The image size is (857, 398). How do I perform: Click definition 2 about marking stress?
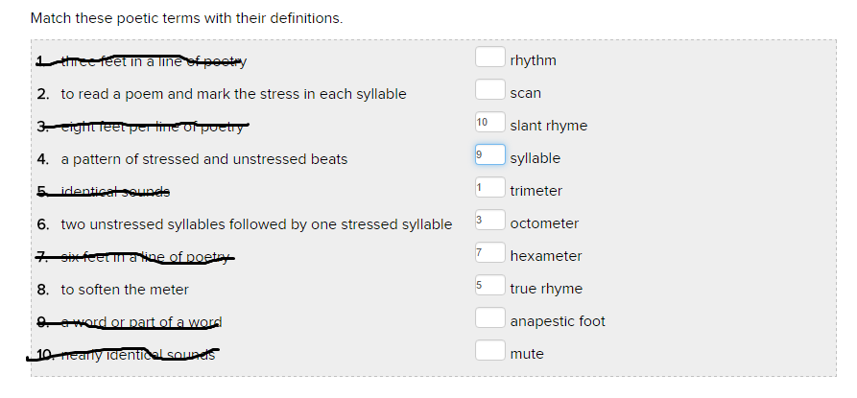(233, 94)
